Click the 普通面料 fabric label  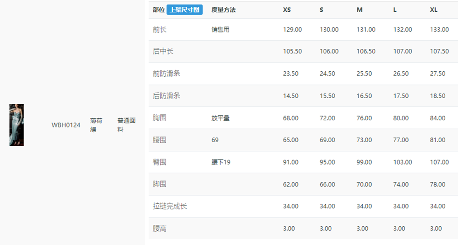(126, 125)
